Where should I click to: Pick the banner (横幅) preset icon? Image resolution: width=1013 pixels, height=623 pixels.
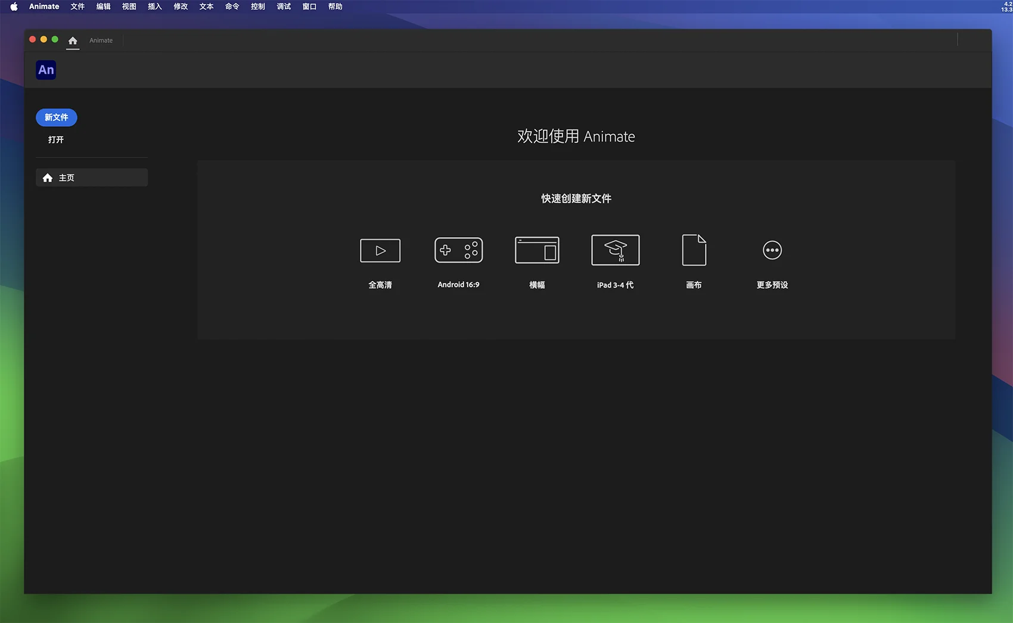[537, 250]
